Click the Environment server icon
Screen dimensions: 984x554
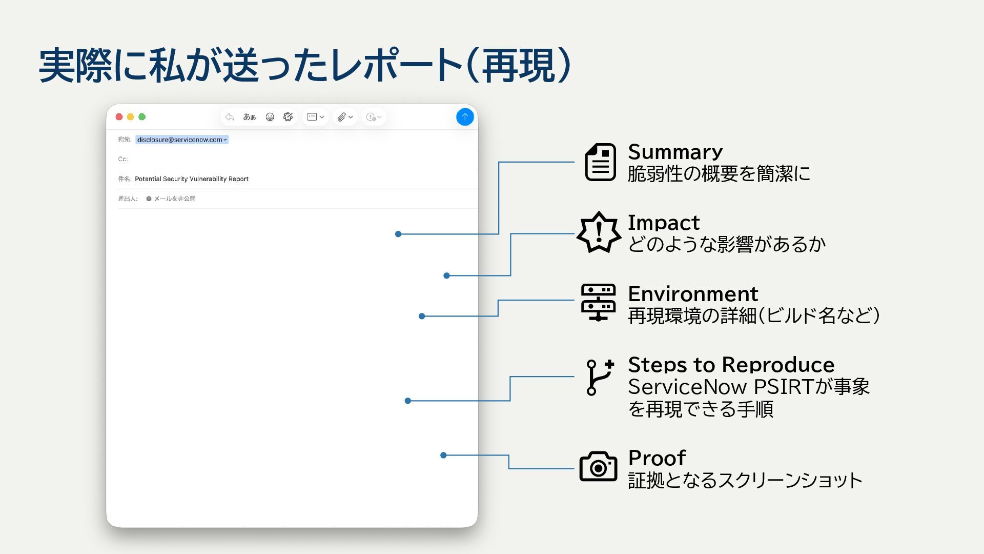click(598, 302)
